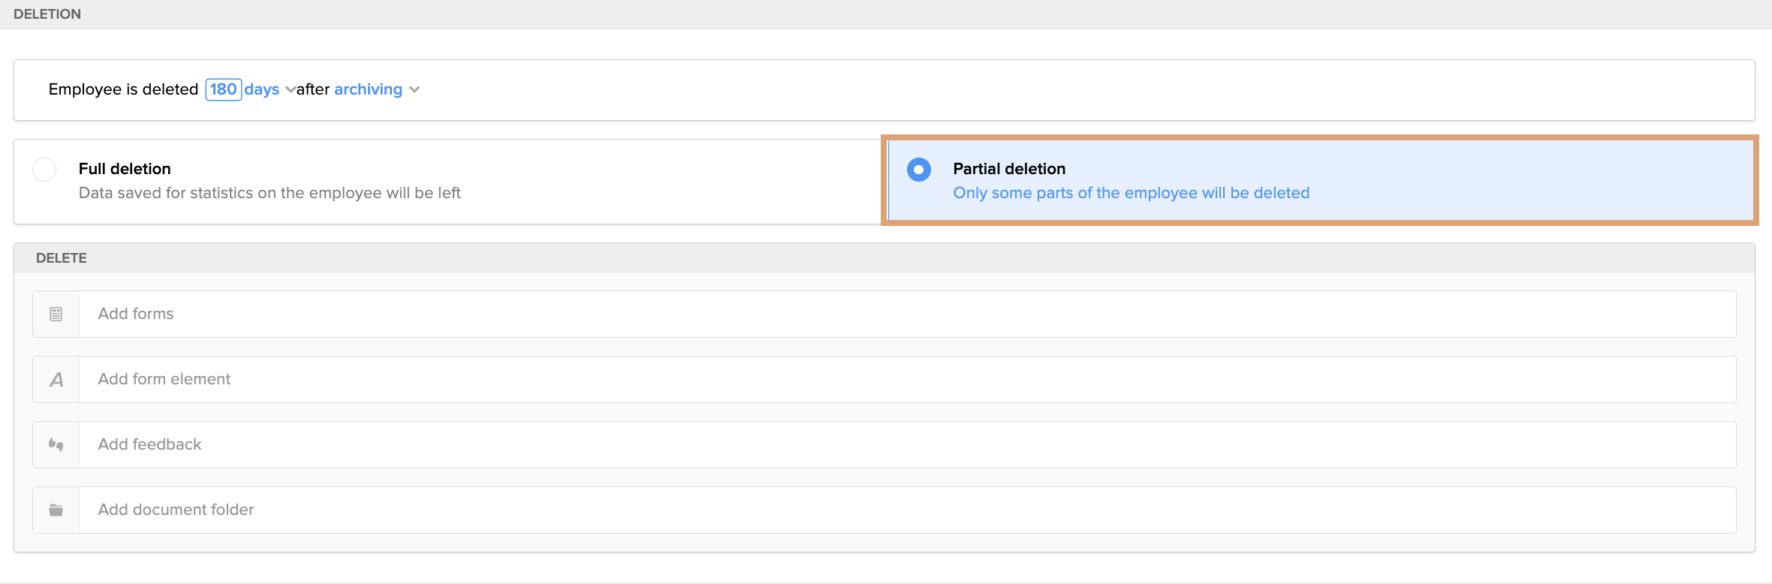Image resolution: width=1772 pixels, height=584 pixels.
Task: Click the chevron next to archiving
Action: click(x=414, y=90)
